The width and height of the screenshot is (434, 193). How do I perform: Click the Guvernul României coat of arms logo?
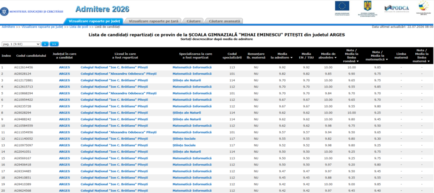(x=367, y=8)
